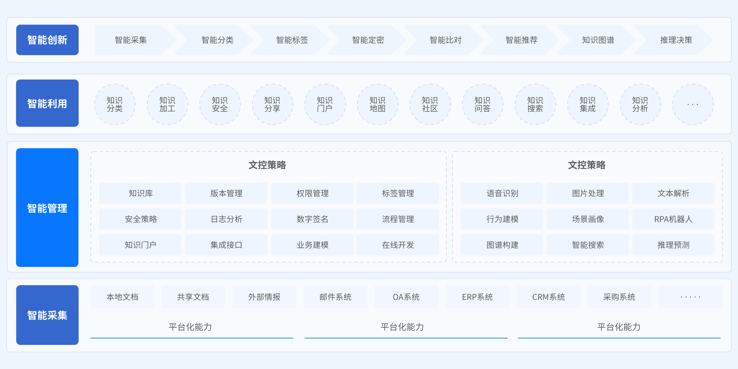
Task: Click the ellipsis circle in 智能利用 row
Action: (x=693, y=104)
